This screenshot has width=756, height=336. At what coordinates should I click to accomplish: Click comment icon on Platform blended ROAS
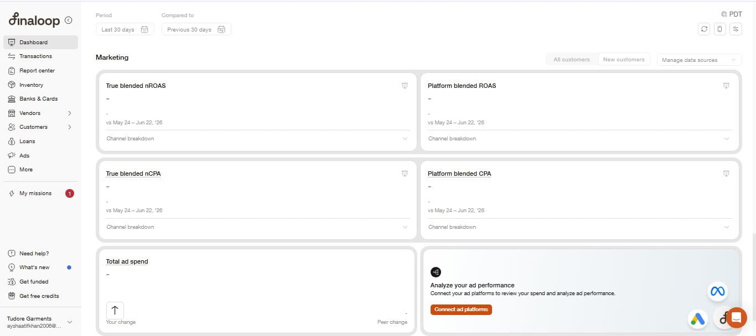[x=726, y=86]
